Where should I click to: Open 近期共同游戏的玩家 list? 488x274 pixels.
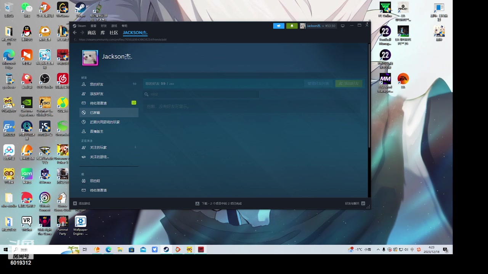[x=109, y=122]
